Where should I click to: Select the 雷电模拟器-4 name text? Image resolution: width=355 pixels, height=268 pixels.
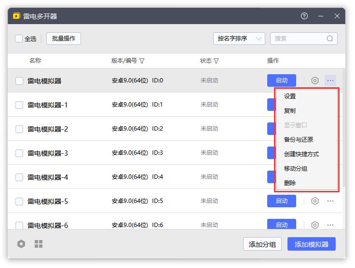click(x=48, y=177)
